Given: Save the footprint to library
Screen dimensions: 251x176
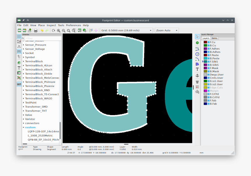Looking at the screenshot, I should click(29, 30).
